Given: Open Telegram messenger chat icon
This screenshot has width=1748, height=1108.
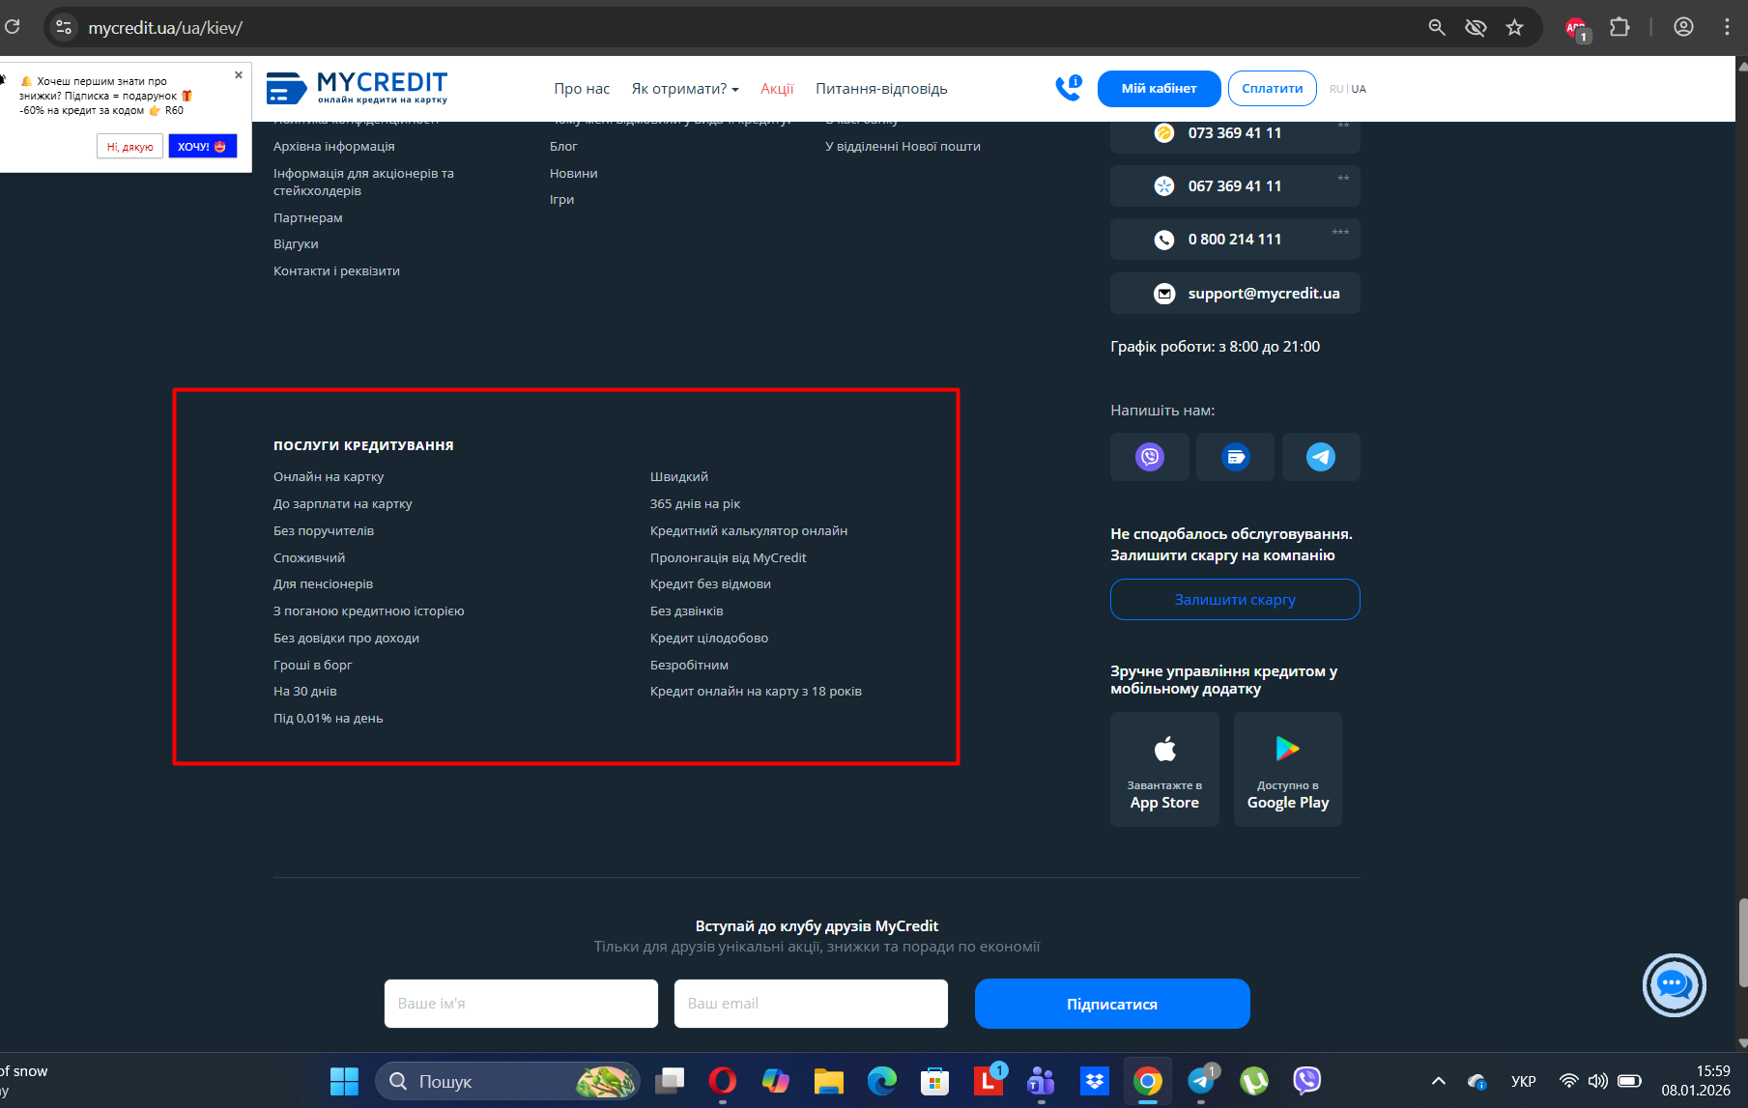Looking at the screenshot, I should pos(1321,457).
